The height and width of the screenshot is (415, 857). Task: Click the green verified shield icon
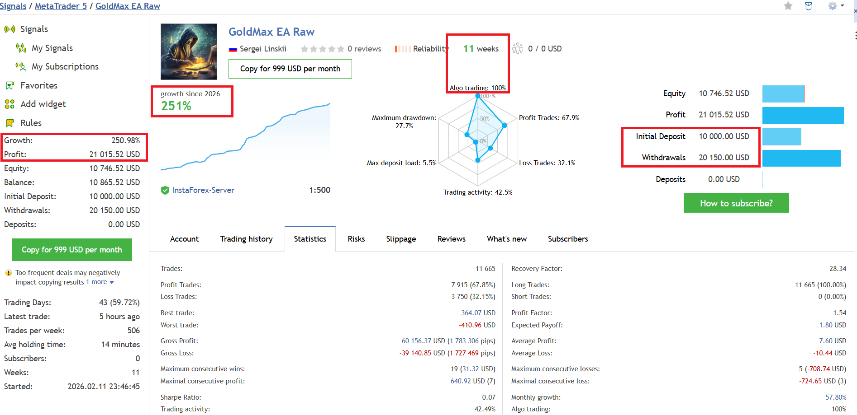pos(165,191)
